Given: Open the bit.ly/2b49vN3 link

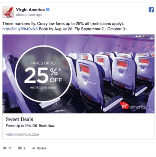Looking at the screenshot, I should (x=20, y=29).
